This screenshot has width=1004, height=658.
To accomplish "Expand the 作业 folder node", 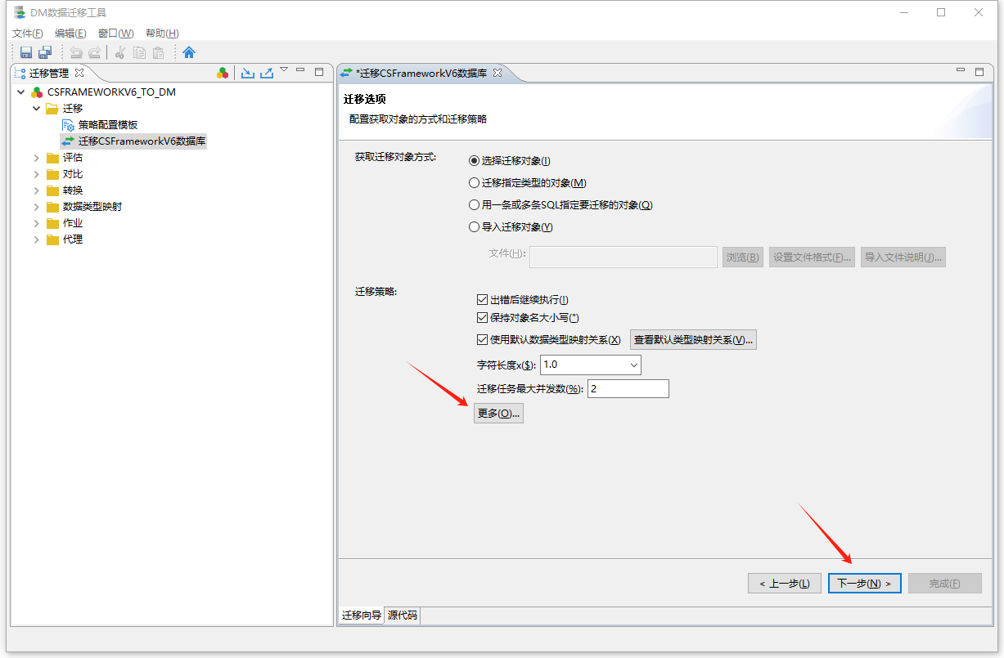I will (37, 223).
